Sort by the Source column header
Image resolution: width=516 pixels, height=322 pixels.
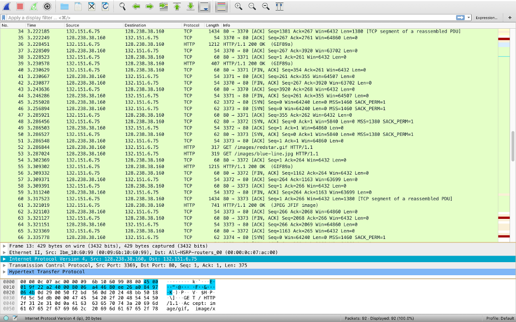click(x=73, y=25)
